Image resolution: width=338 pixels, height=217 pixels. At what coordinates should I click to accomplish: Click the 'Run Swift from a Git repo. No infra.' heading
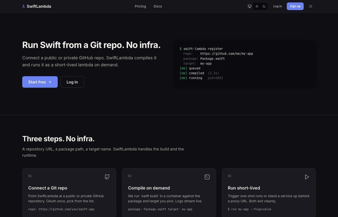pyautogui.click(x=91, y=45)
